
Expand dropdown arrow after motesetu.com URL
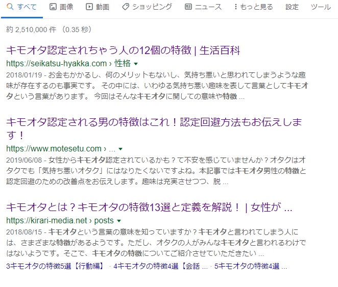[x=120, y=149]
